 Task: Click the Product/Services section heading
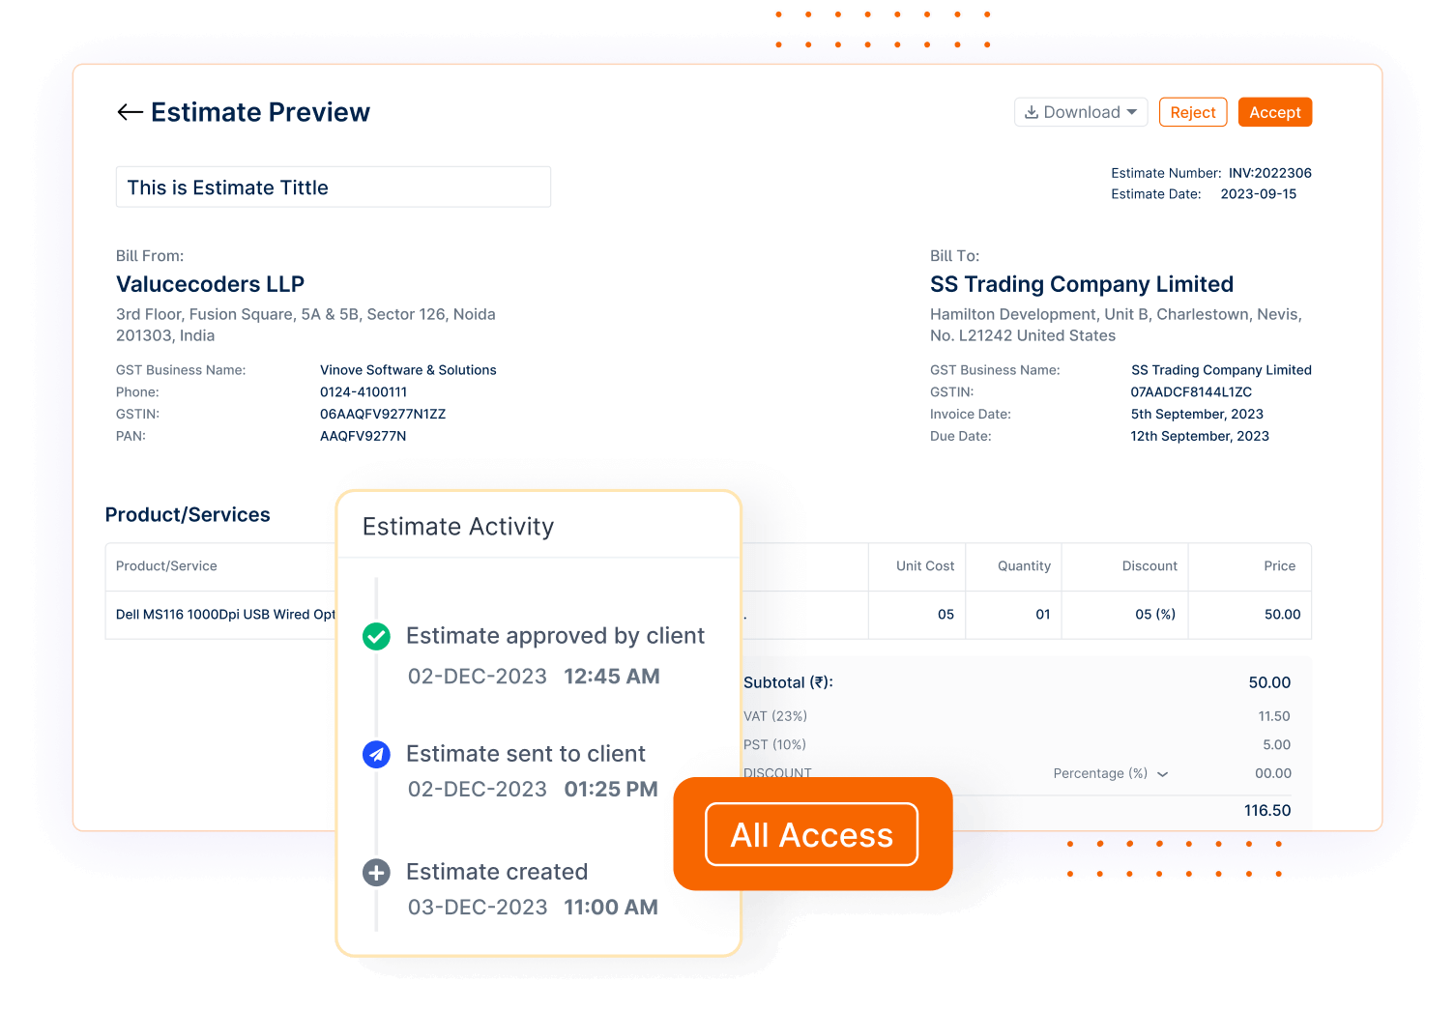click(x=188, y=514)
